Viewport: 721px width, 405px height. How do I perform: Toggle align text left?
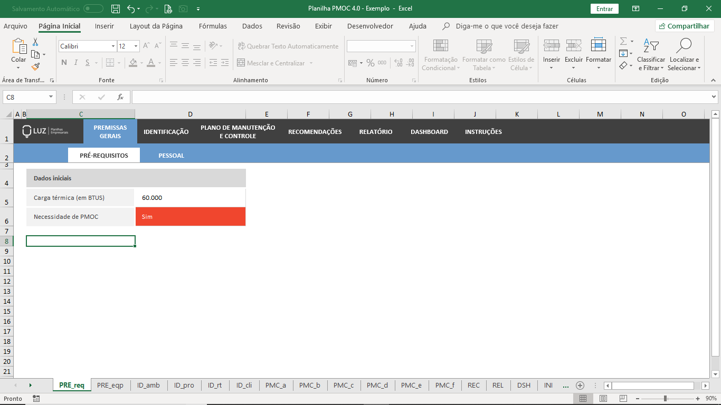click(x=174, y=63)
